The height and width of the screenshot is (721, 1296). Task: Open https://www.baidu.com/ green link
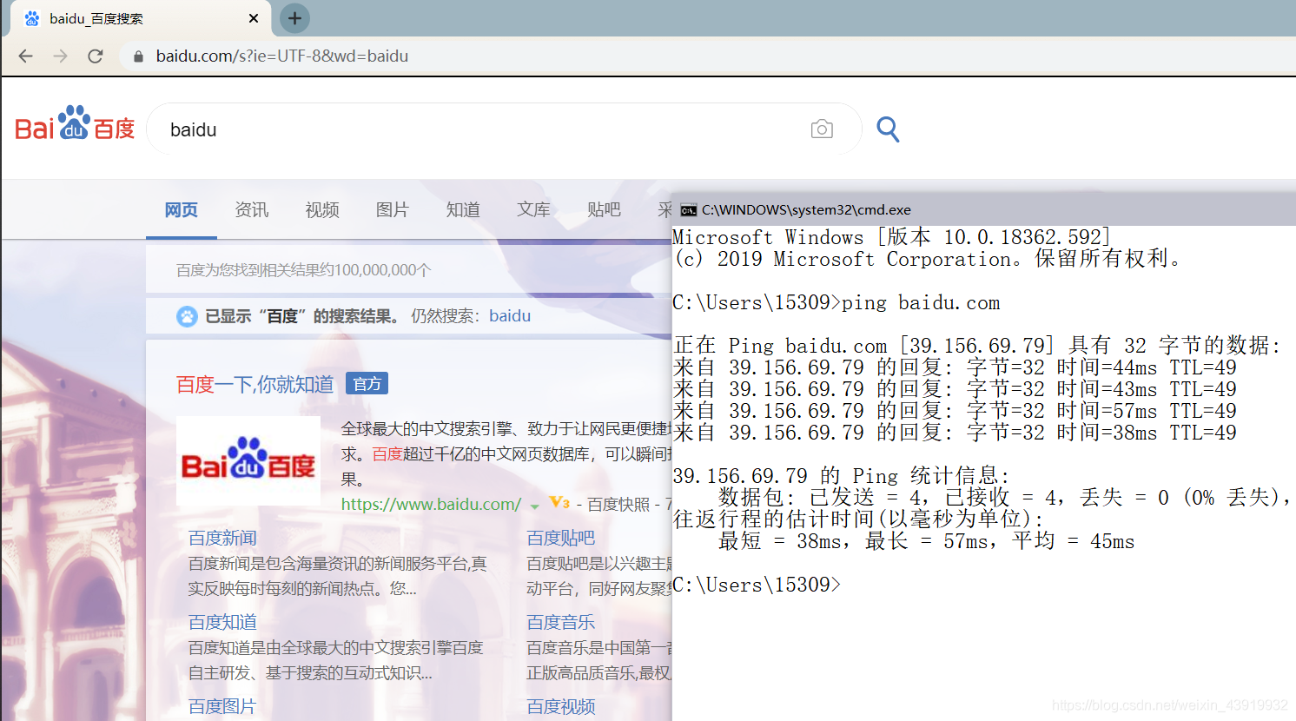431,505
